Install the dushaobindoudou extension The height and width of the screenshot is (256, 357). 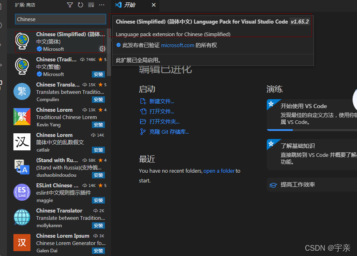click(x=98, y=175)
